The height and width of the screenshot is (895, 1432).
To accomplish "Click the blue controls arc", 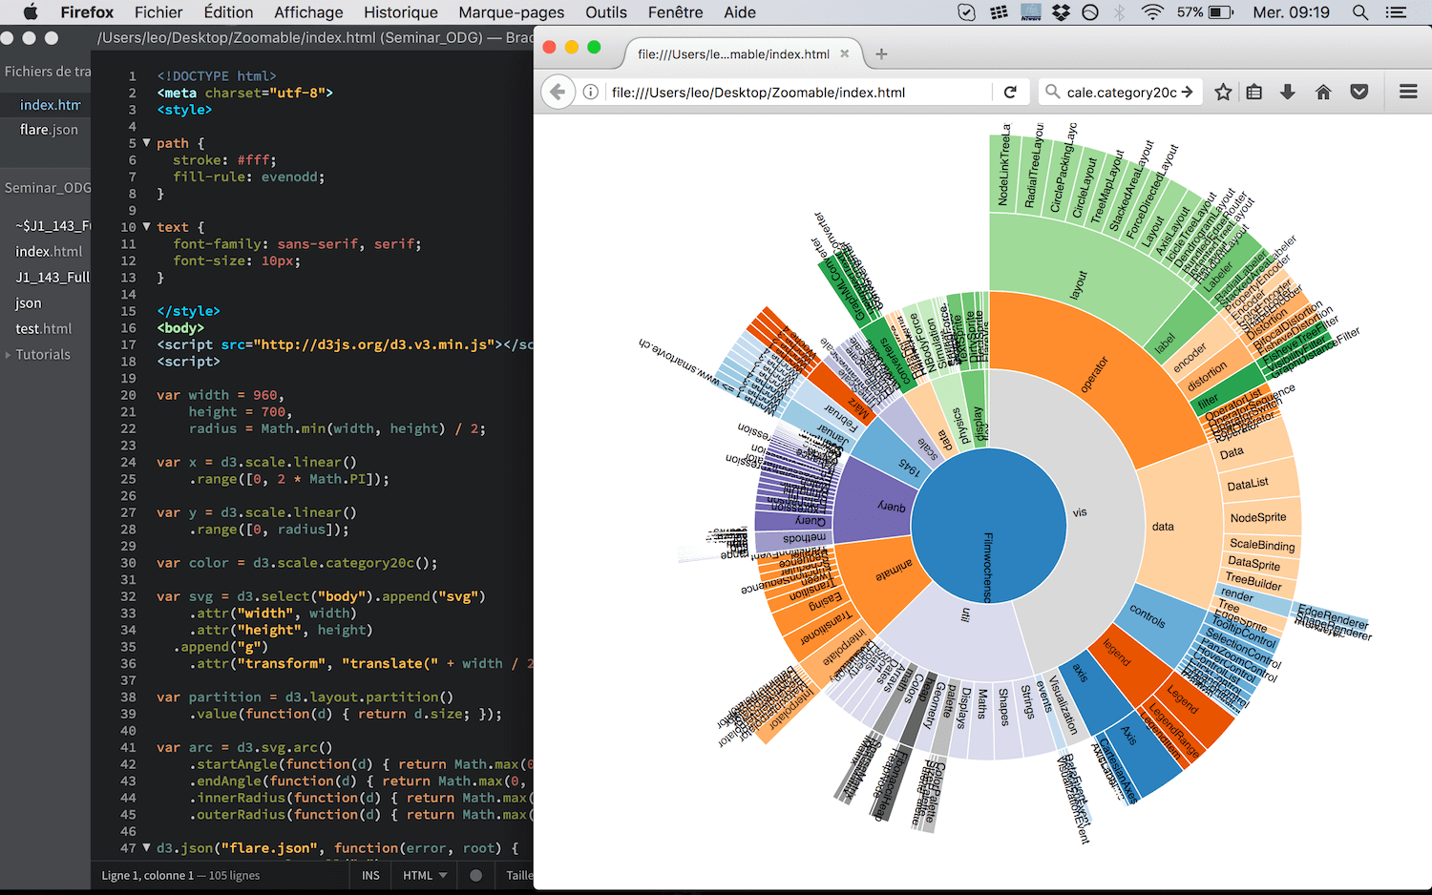I will coord(1148,616).
